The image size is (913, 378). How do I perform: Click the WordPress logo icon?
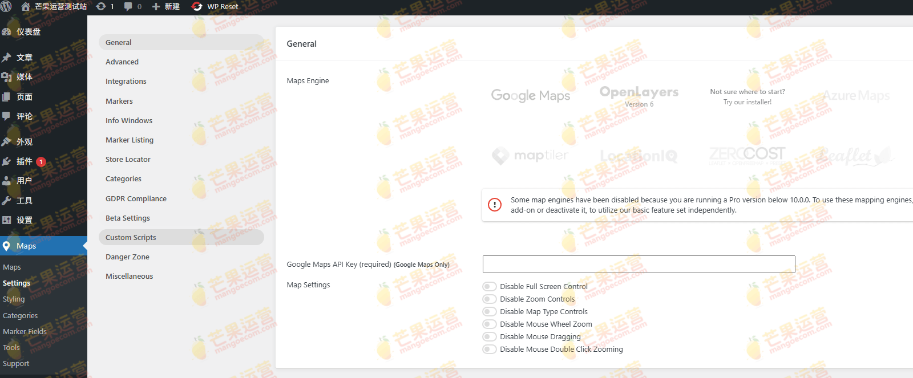(x=6, y=7)
